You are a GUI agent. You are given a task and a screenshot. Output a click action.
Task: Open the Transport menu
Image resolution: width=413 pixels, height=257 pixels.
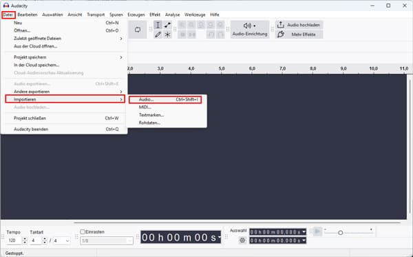click(x=96, y=14)
